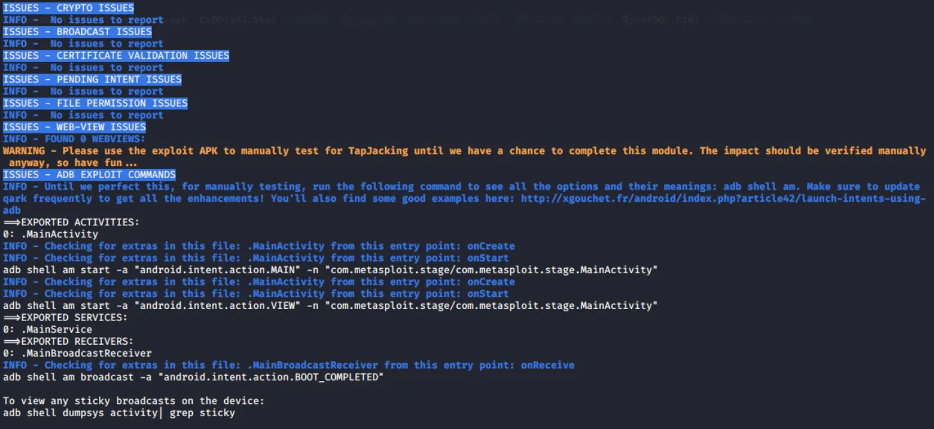Viewport: 934px width, 429px height.
Task: Click the EXPORTED RECEIVERS section header
Action: (68, 342)
